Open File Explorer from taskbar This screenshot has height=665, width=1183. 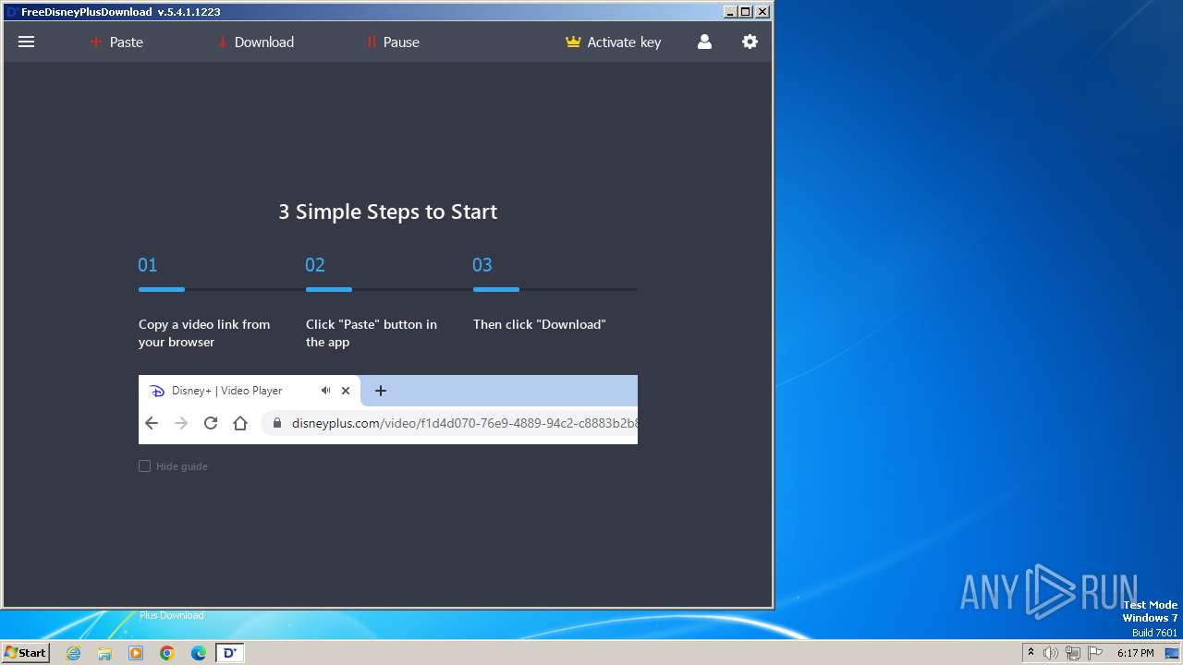[104, 653]
